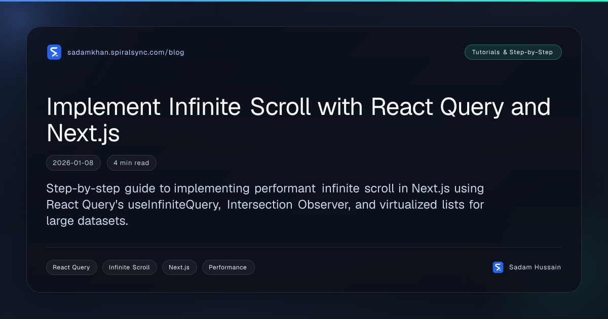Click the small logo icon beside Sadam Hussain
This screenshot has width=608, height=319.
(498, 267)
